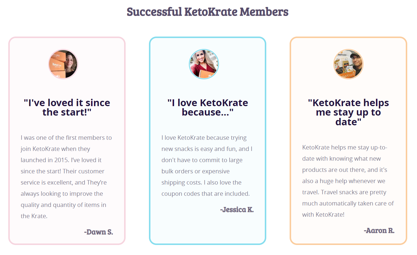Click Dawn's testimonial paragraph about launching in 2015

coord(66,177)
